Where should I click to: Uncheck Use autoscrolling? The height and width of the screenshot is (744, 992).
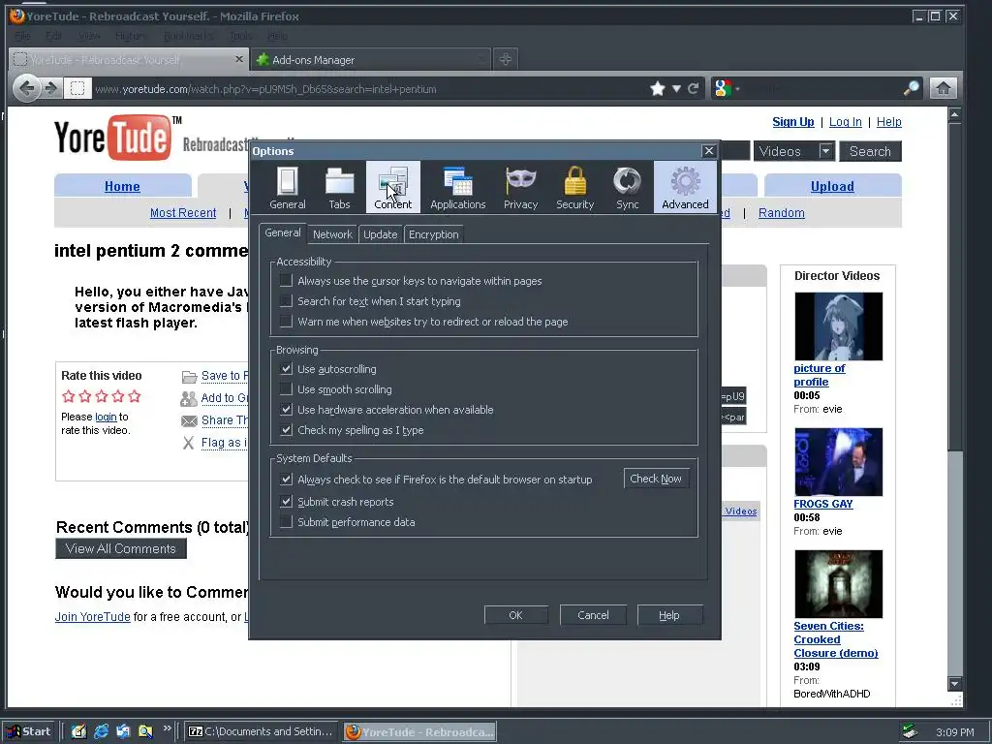click(286, 369)
